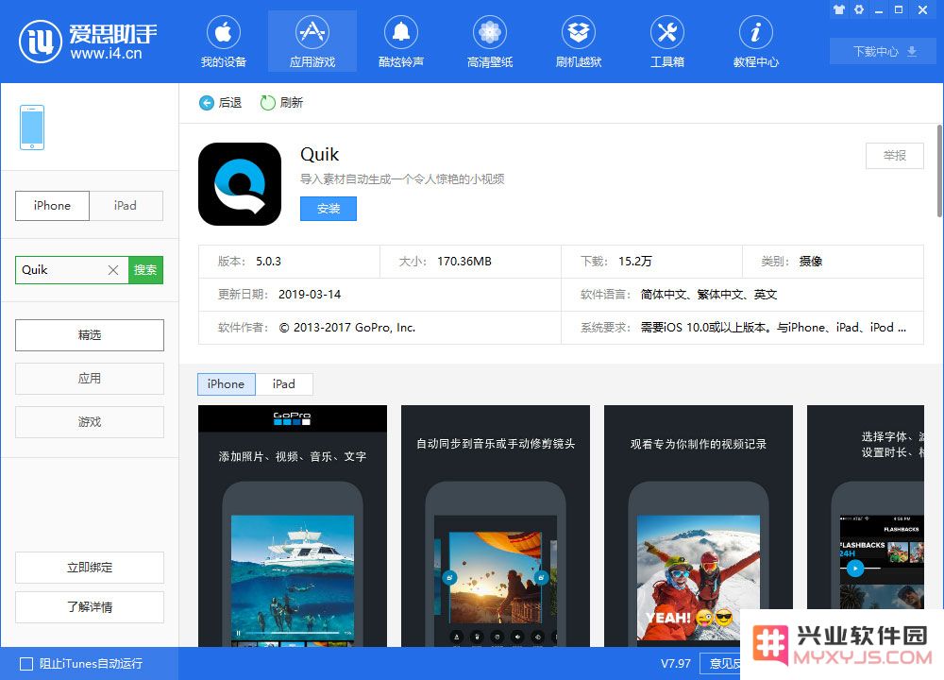Open the 高清壁纸 flower icon
This screenshot has height=680, width=944.
pos(489,32)
